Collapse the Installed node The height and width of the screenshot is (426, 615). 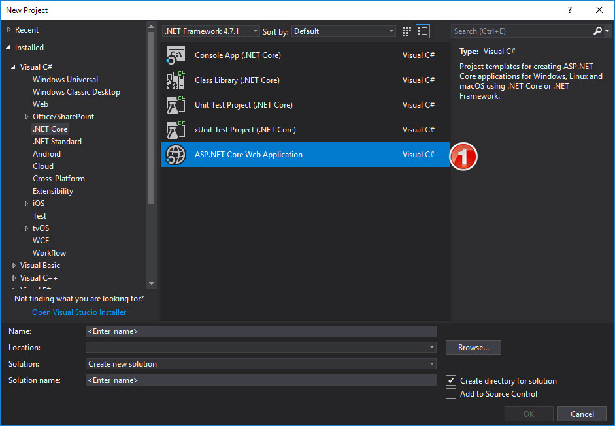[8, 48]
